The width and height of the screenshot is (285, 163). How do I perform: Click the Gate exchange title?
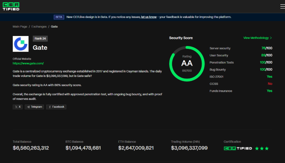[40, 48]
